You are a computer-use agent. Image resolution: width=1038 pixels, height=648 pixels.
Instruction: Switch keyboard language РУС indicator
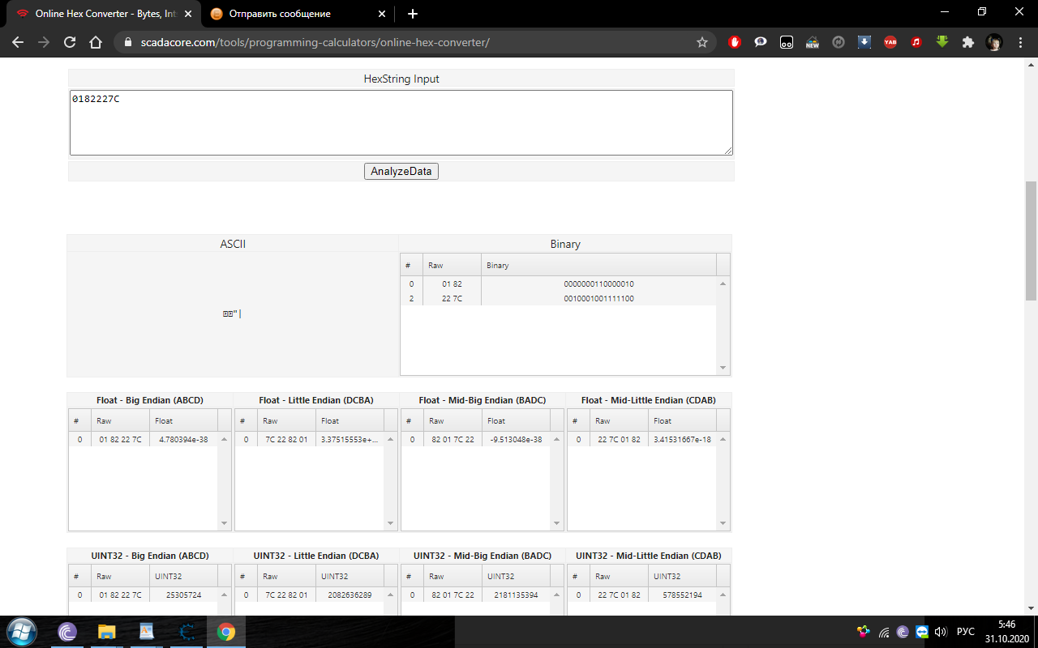pyautogui.click(x=966, y=632)
